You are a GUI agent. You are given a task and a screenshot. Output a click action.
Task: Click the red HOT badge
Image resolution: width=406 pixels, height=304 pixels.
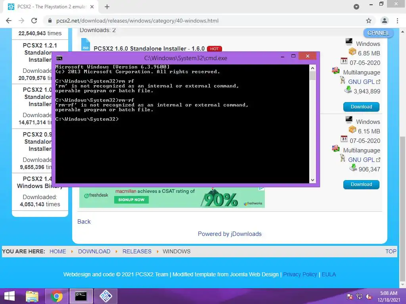tap(214, 49)
